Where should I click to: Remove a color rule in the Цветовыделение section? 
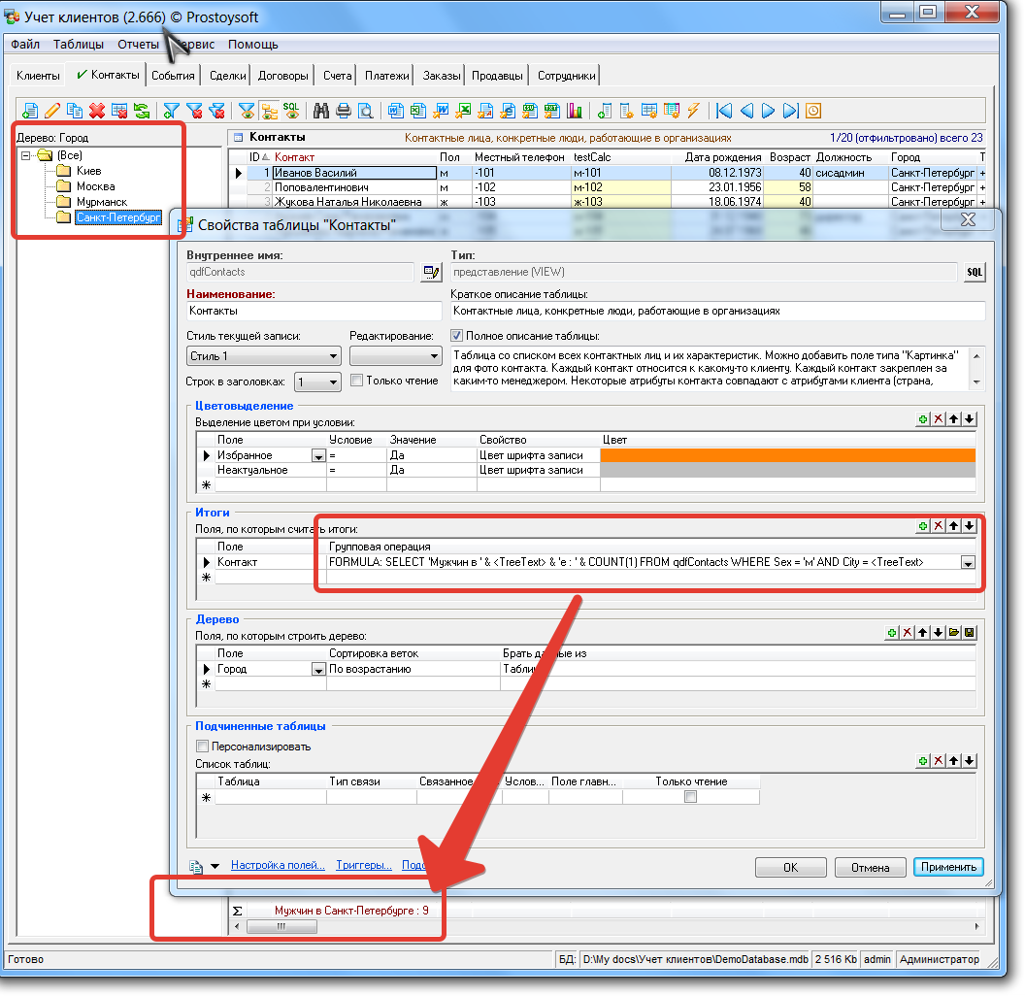[x=938, y=419]
